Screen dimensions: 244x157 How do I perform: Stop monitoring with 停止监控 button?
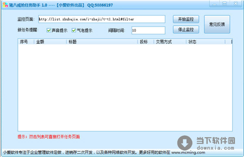186,29
